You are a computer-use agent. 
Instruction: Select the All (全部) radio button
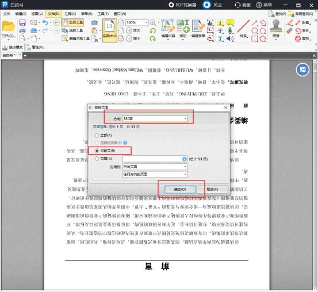(97, 136)
